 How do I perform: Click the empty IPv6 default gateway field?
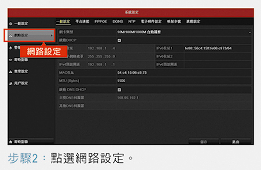coord(218,65)
